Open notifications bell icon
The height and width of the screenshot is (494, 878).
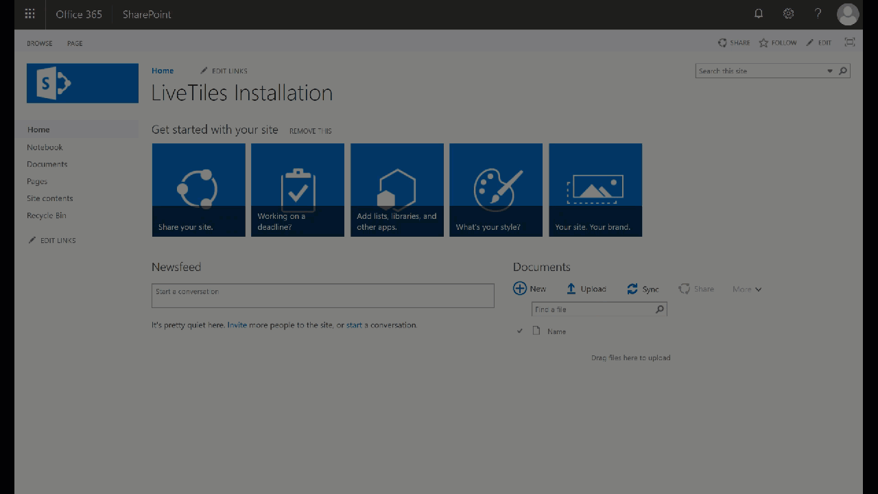[759, 14]
